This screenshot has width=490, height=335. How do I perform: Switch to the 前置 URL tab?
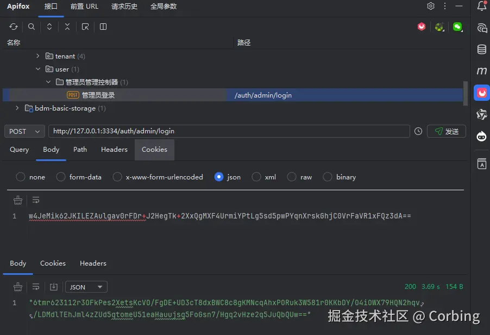(x=84, y=7)
